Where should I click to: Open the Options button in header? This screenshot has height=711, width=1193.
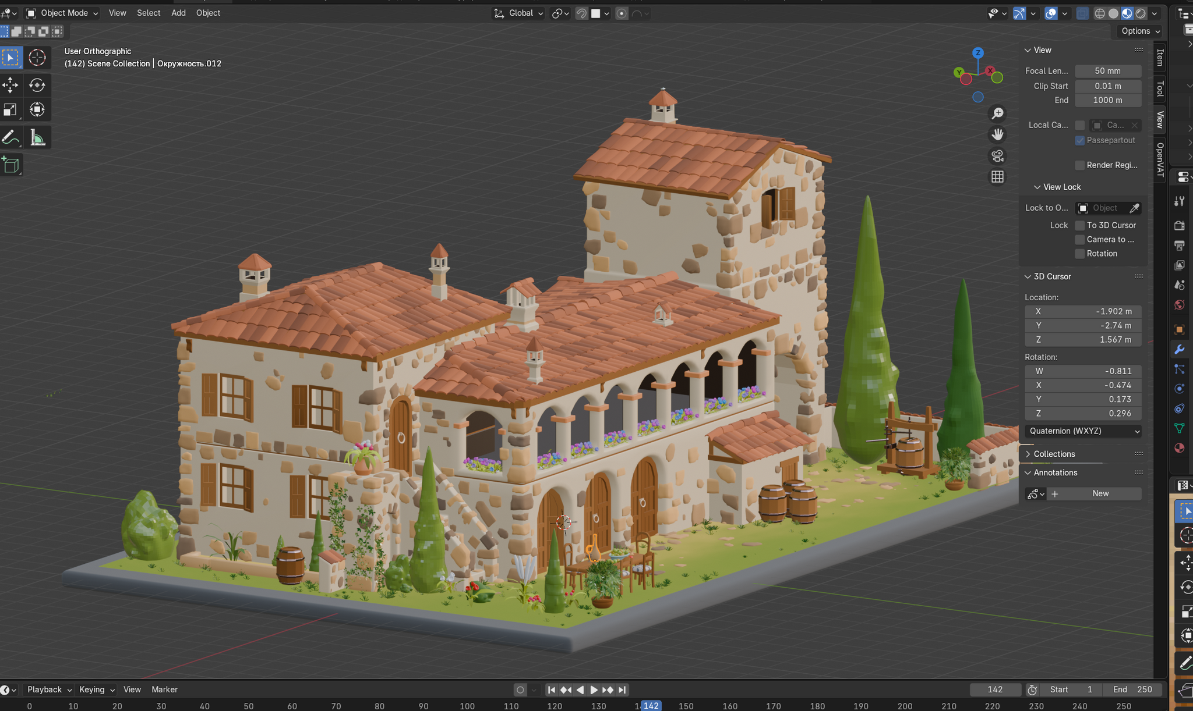1140,31
